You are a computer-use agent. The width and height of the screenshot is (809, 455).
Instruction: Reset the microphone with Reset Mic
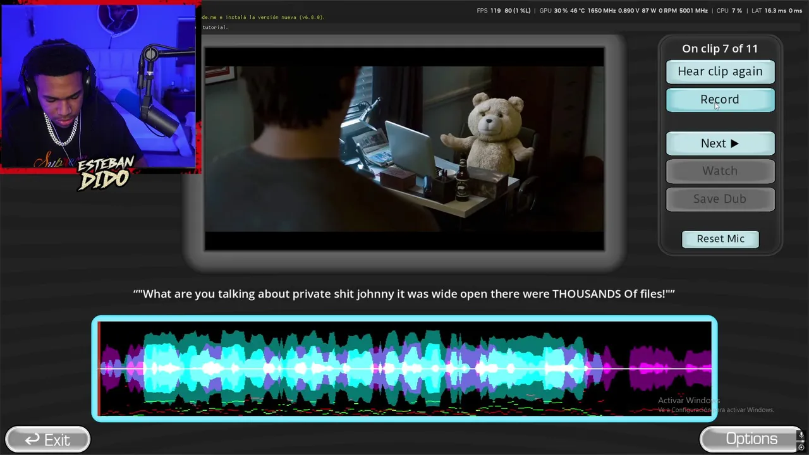click(721, 239)
